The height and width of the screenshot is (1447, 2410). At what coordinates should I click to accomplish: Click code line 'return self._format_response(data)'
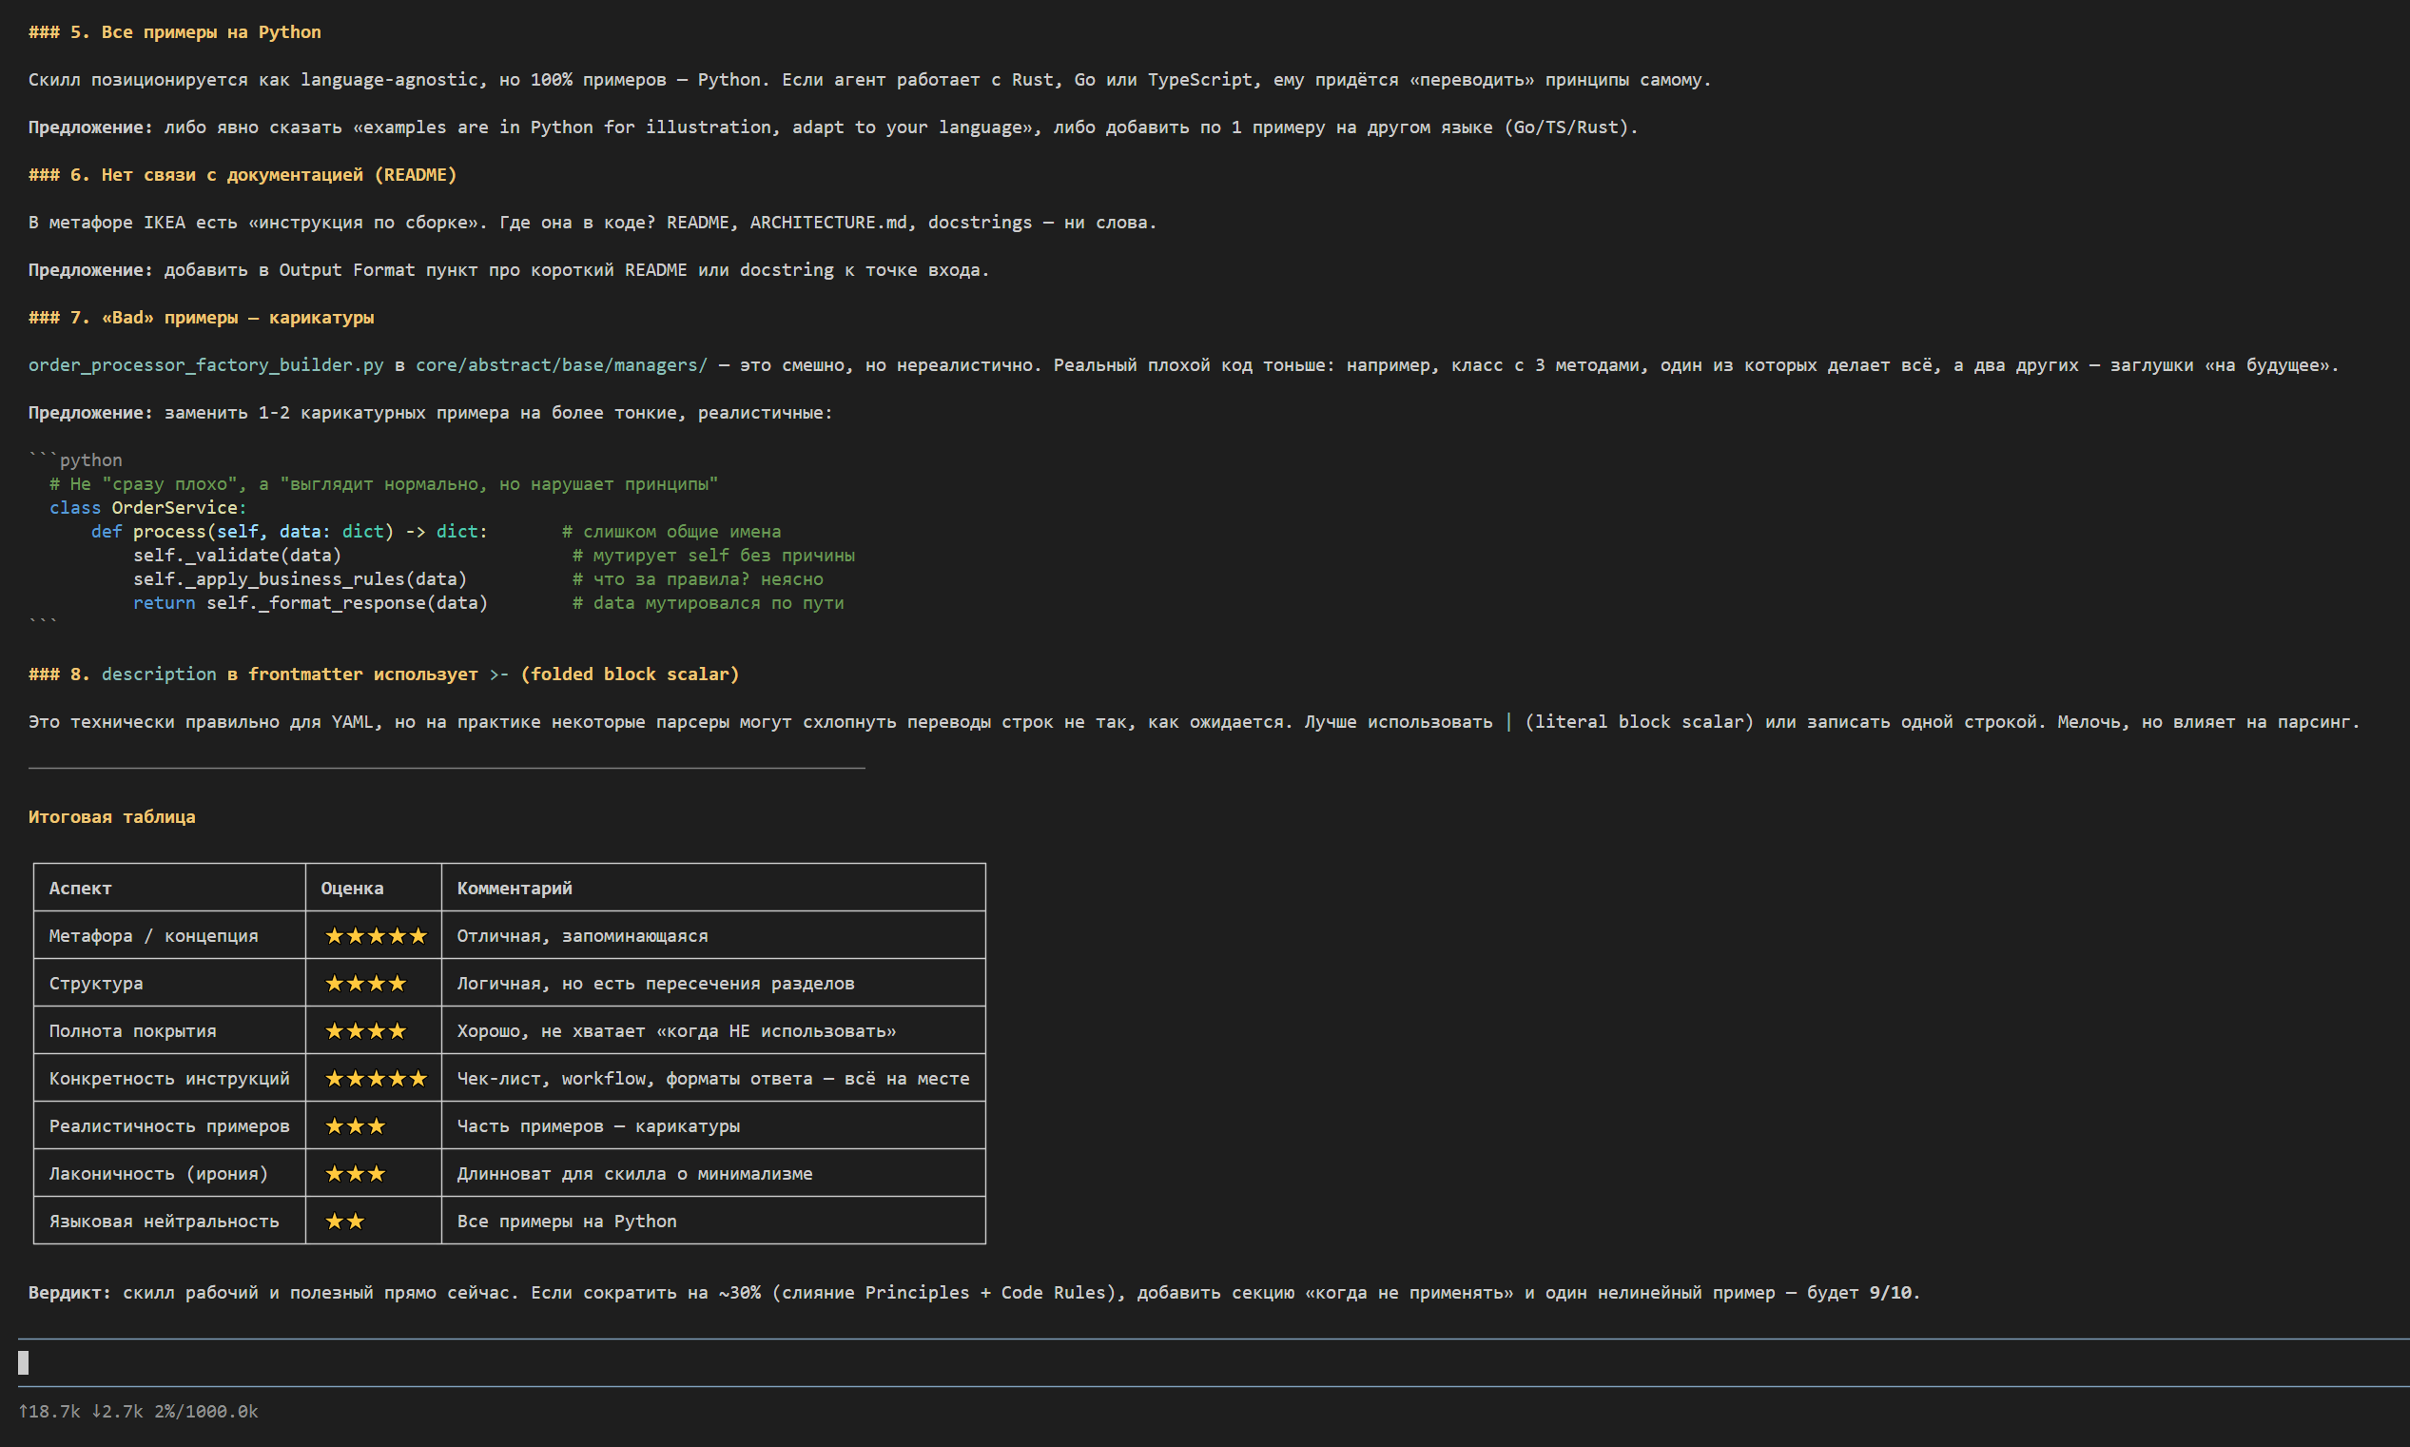point(310,602)
